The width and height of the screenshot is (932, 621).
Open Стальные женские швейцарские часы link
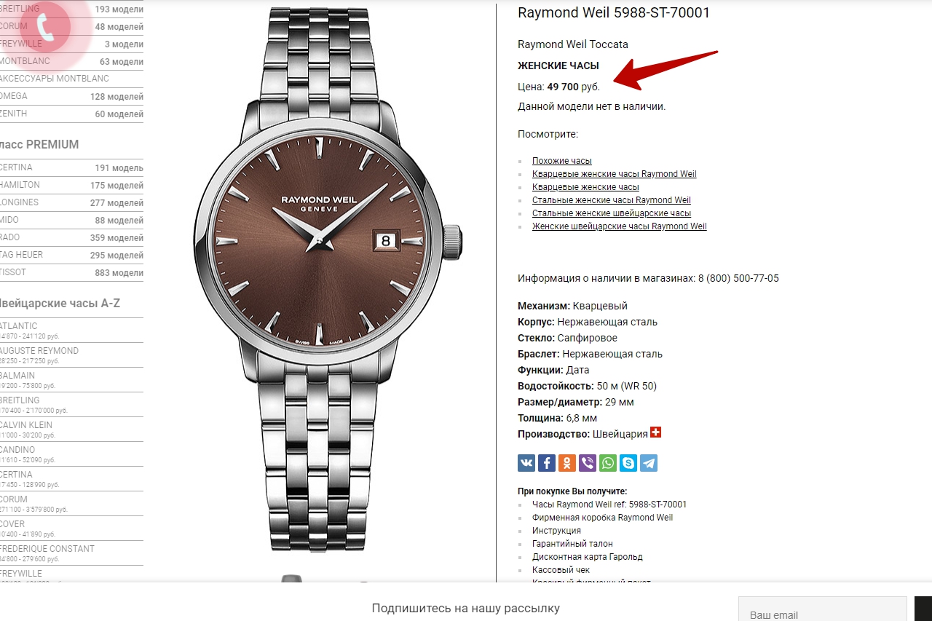coord(612,213)
